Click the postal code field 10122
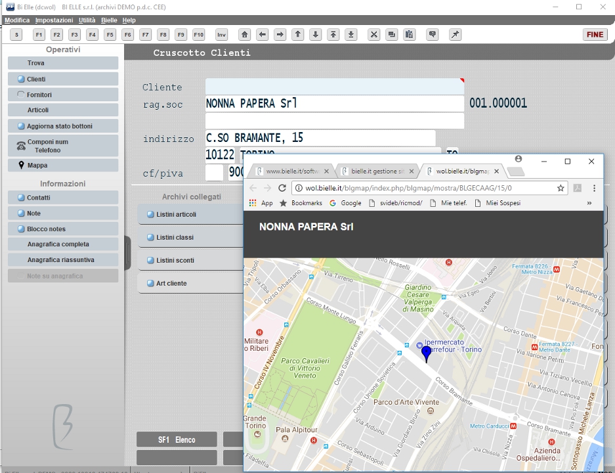The width and height of the screenshot is (615, 473). pos(220,154)
